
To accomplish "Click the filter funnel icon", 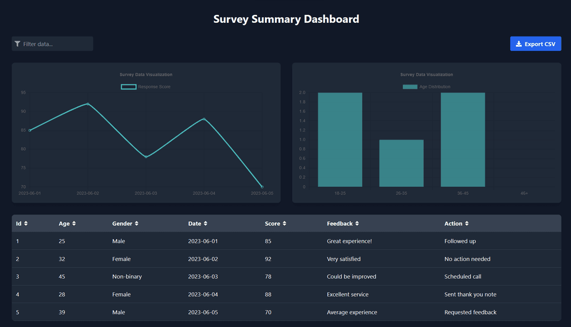I will [17, 43].
